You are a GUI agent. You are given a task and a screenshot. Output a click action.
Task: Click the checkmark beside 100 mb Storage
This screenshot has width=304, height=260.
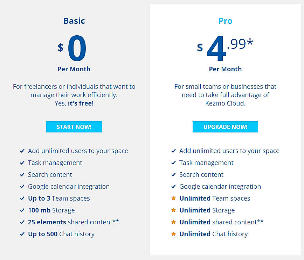(x=22, y=210)
